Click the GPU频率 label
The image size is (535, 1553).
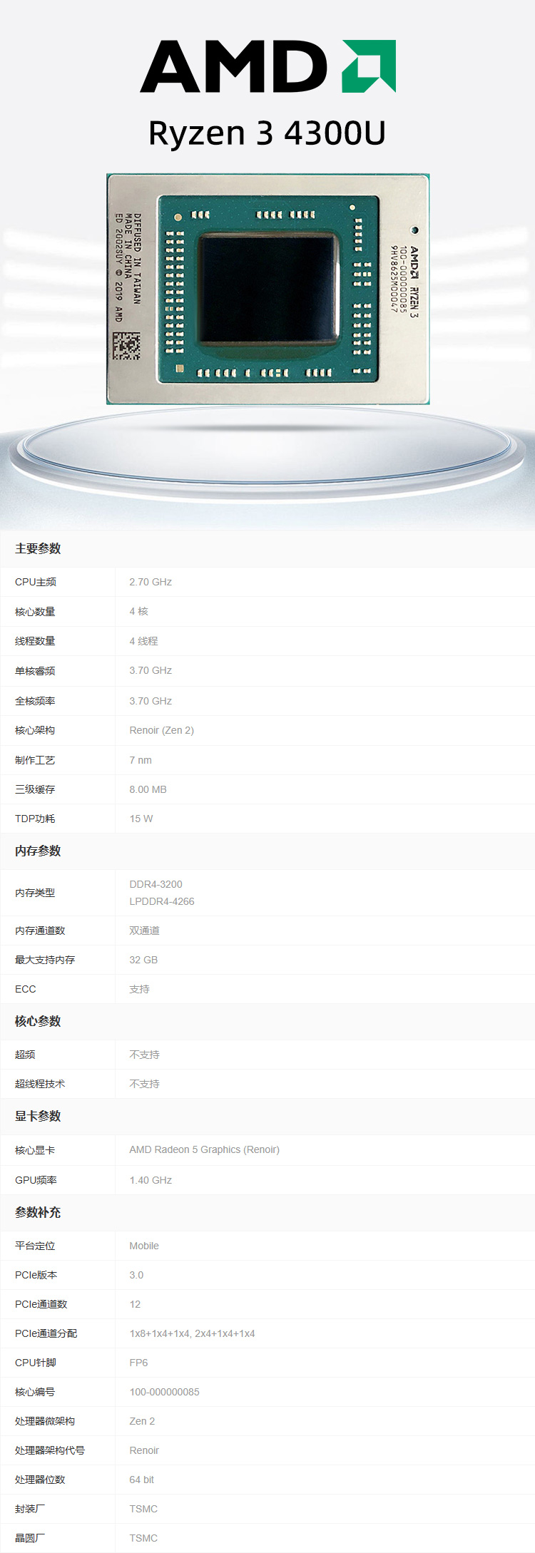point(36,1180)
